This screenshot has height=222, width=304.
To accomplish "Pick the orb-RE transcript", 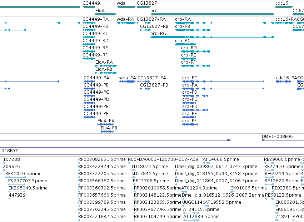I will (x=189, y=59).
